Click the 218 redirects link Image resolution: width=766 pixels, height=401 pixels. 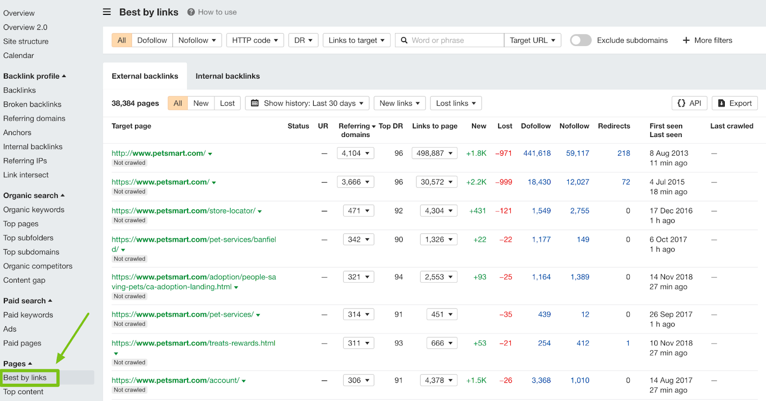point(624,153)
